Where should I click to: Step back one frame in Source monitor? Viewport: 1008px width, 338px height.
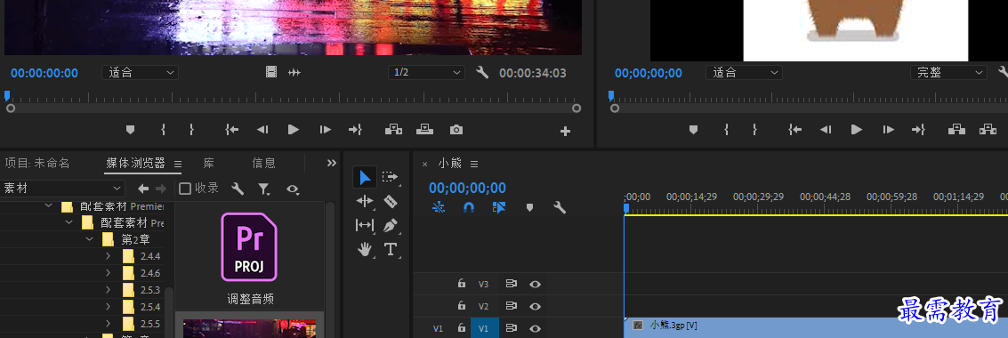[262, 130]
